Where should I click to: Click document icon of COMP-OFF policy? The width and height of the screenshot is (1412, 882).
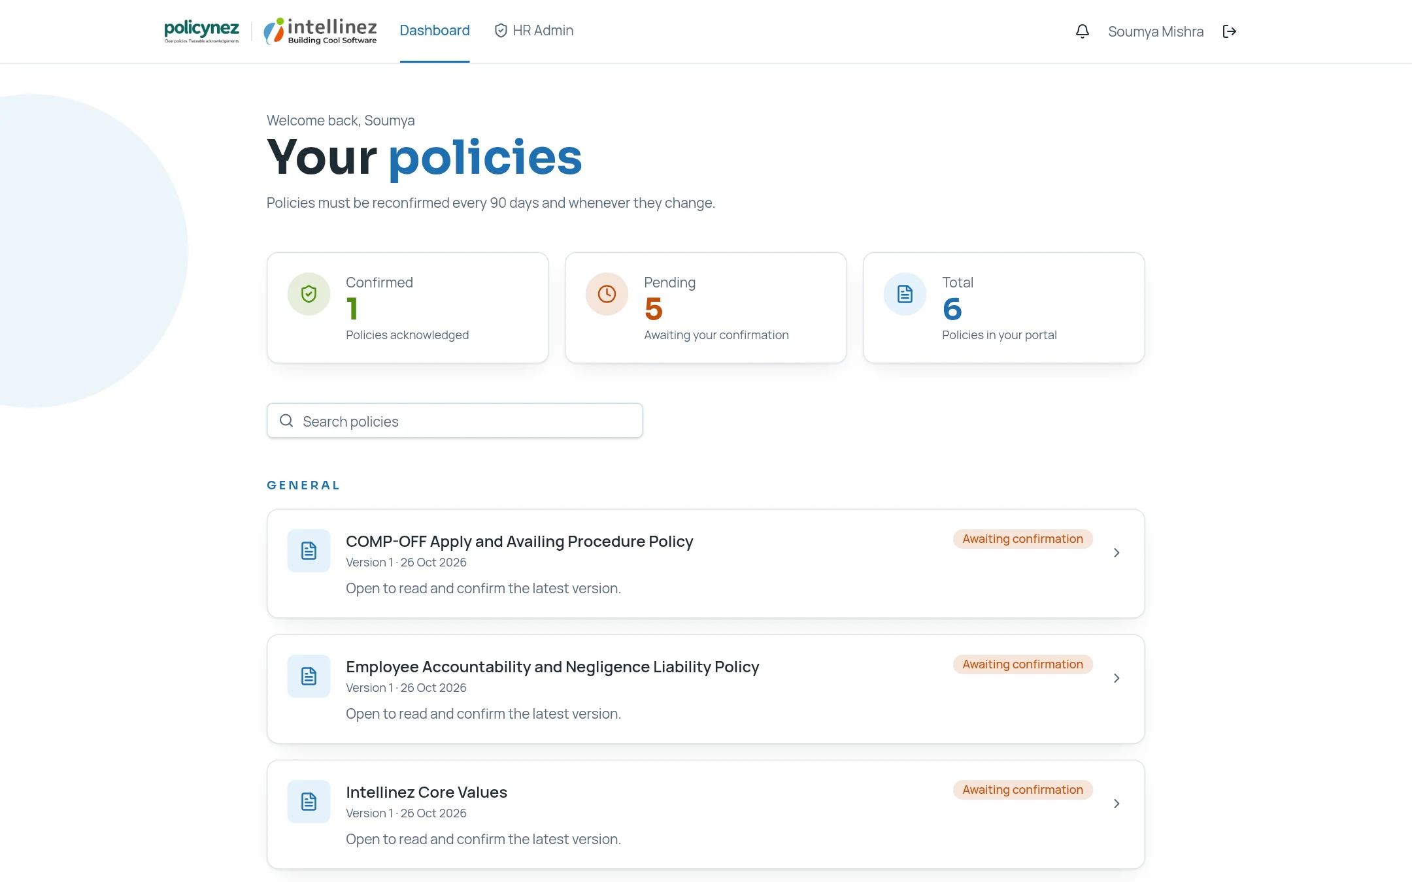[309, 551]
